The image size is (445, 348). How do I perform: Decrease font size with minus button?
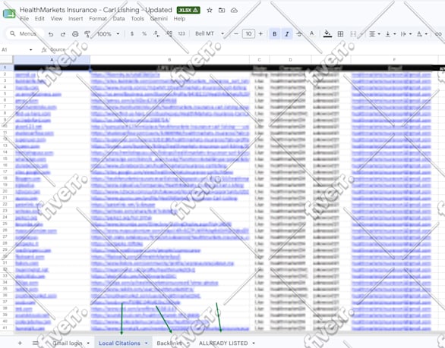[236, 33]
